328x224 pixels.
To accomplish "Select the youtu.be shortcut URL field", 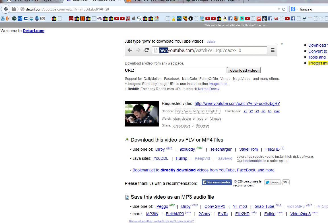I will (198, 111).
